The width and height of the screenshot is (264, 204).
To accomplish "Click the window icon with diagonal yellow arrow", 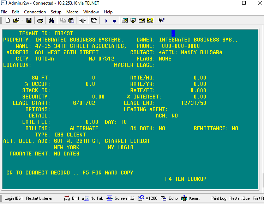I will point(142,20).
